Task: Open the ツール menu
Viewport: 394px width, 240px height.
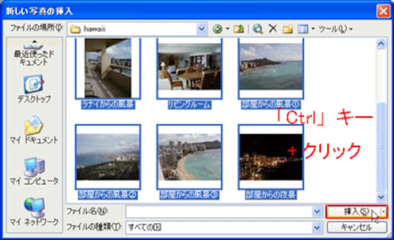Action: click(335, 29)
